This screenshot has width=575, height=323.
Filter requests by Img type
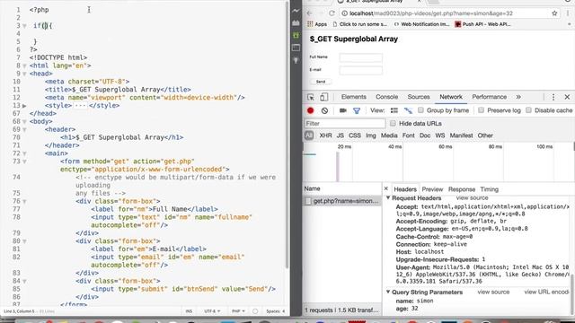371,135
